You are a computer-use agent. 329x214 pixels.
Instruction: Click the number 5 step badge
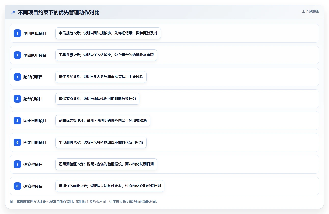point(17,121)
